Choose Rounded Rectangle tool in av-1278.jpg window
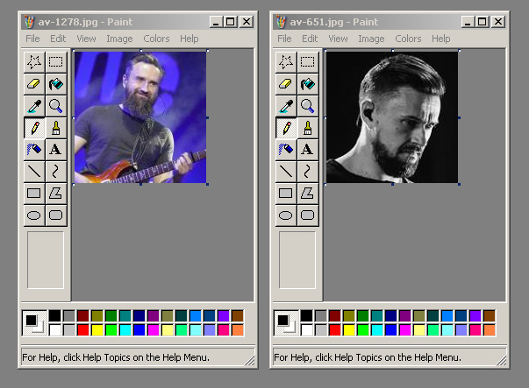This screenshot has width=529, height=388. [x=56, y=215]
